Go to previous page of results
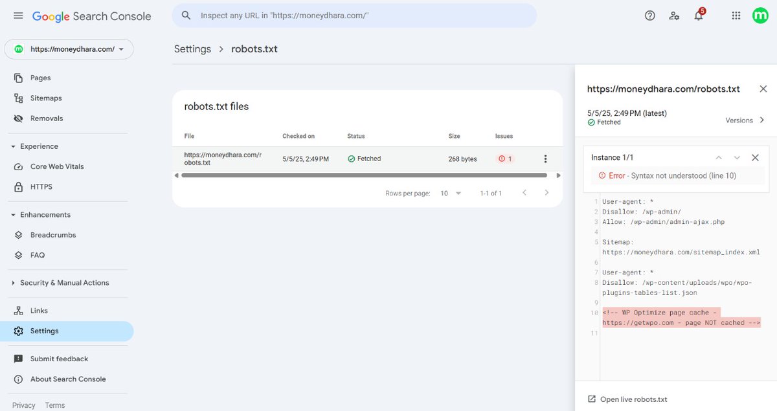This screenshot has width=777, height=411. pos(524,193)
